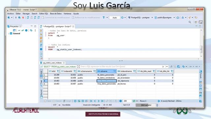Select the Proyectos panel tab
Image resolution: width=211 pixels, height=119 pixels.
click(14, 26)
